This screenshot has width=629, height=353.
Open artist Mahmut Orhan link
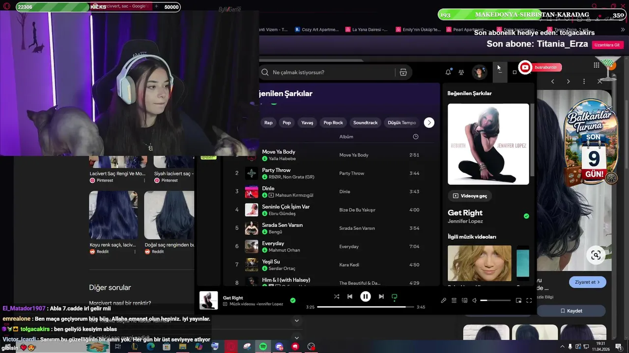(284, 250)
